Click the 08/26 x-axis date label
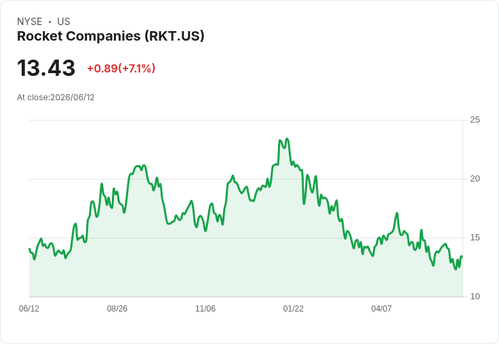 click(117, 308)
